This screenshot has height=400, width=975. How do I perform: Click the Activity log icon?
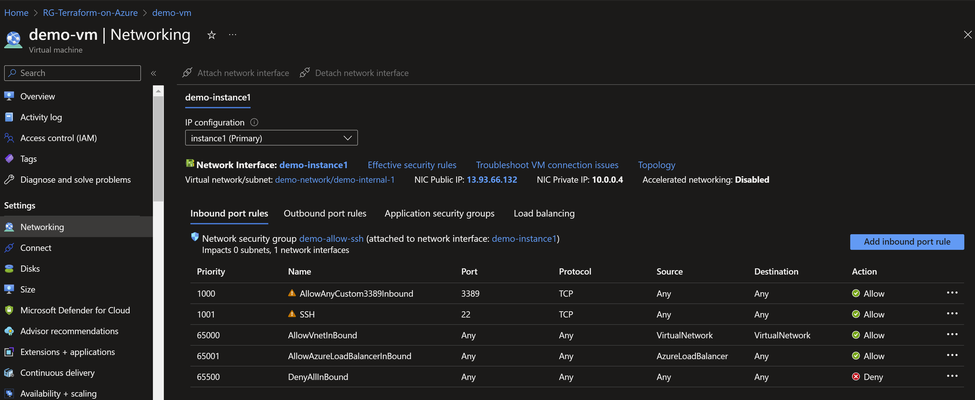9,117
